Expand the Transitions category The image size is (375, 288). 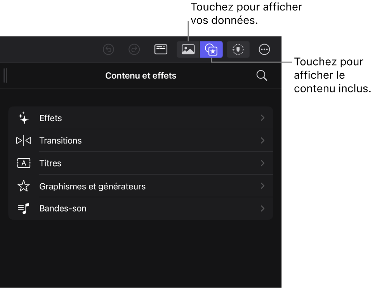[262, 141]
